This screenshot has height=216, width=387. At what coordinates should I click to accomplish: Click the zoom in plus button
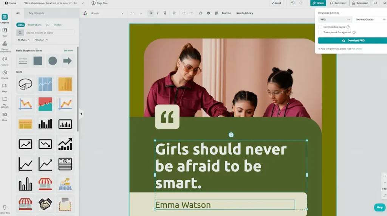tap(384, 176)
